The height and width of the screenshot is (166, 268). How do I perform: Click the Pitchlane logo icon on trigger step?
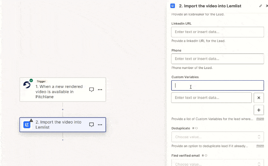(x=27, y=85)
